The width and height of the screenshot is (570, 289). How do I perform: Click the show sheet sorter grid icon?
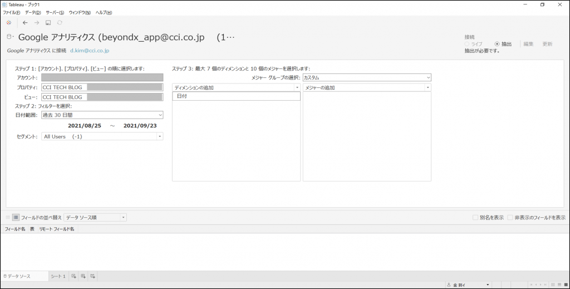[553, 285]
